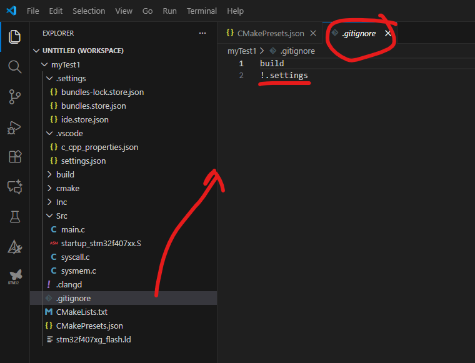
Task: Open the Explorer view in activity bar
Action: point(14,37)
